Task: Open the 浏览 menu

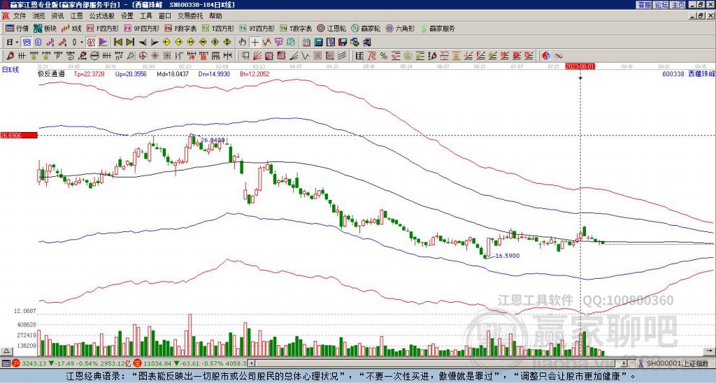Action: [39, 16]
